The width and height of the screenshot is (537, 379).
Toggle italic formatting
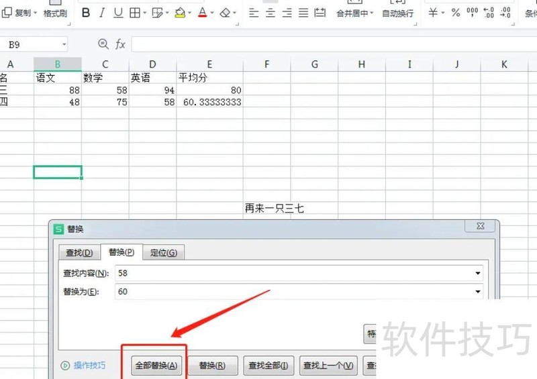tap(102, 13)
